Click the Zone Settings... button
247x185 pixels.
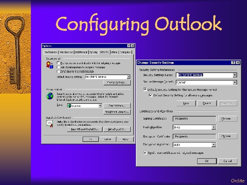(117, 106)
